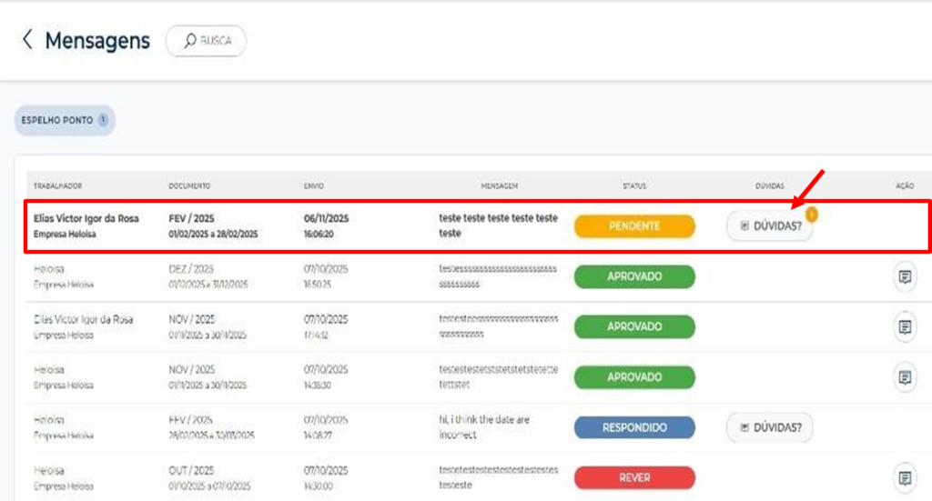
Task: Click the DÚVIDAS column header
Action: point(770,186)
